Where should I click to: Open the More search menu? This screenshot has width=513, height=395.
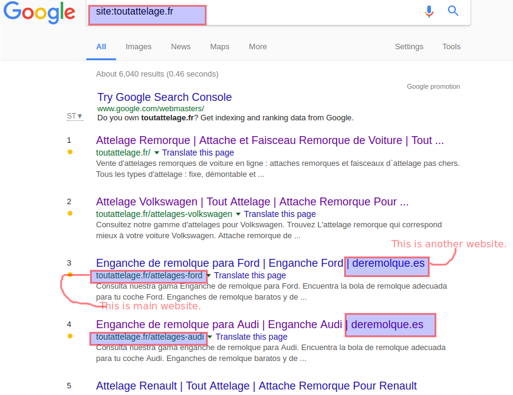coord(258,47)
